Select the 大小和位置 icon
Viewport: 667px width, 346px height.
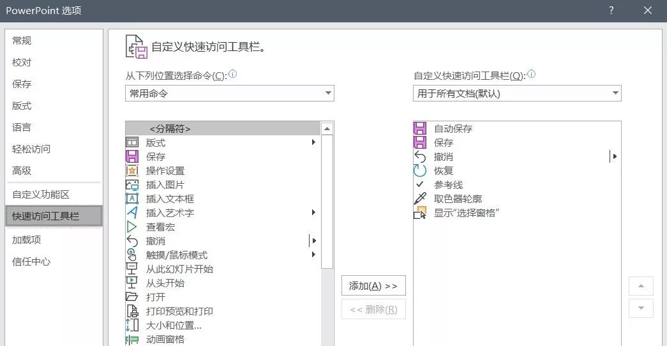(x=132, y=325)
